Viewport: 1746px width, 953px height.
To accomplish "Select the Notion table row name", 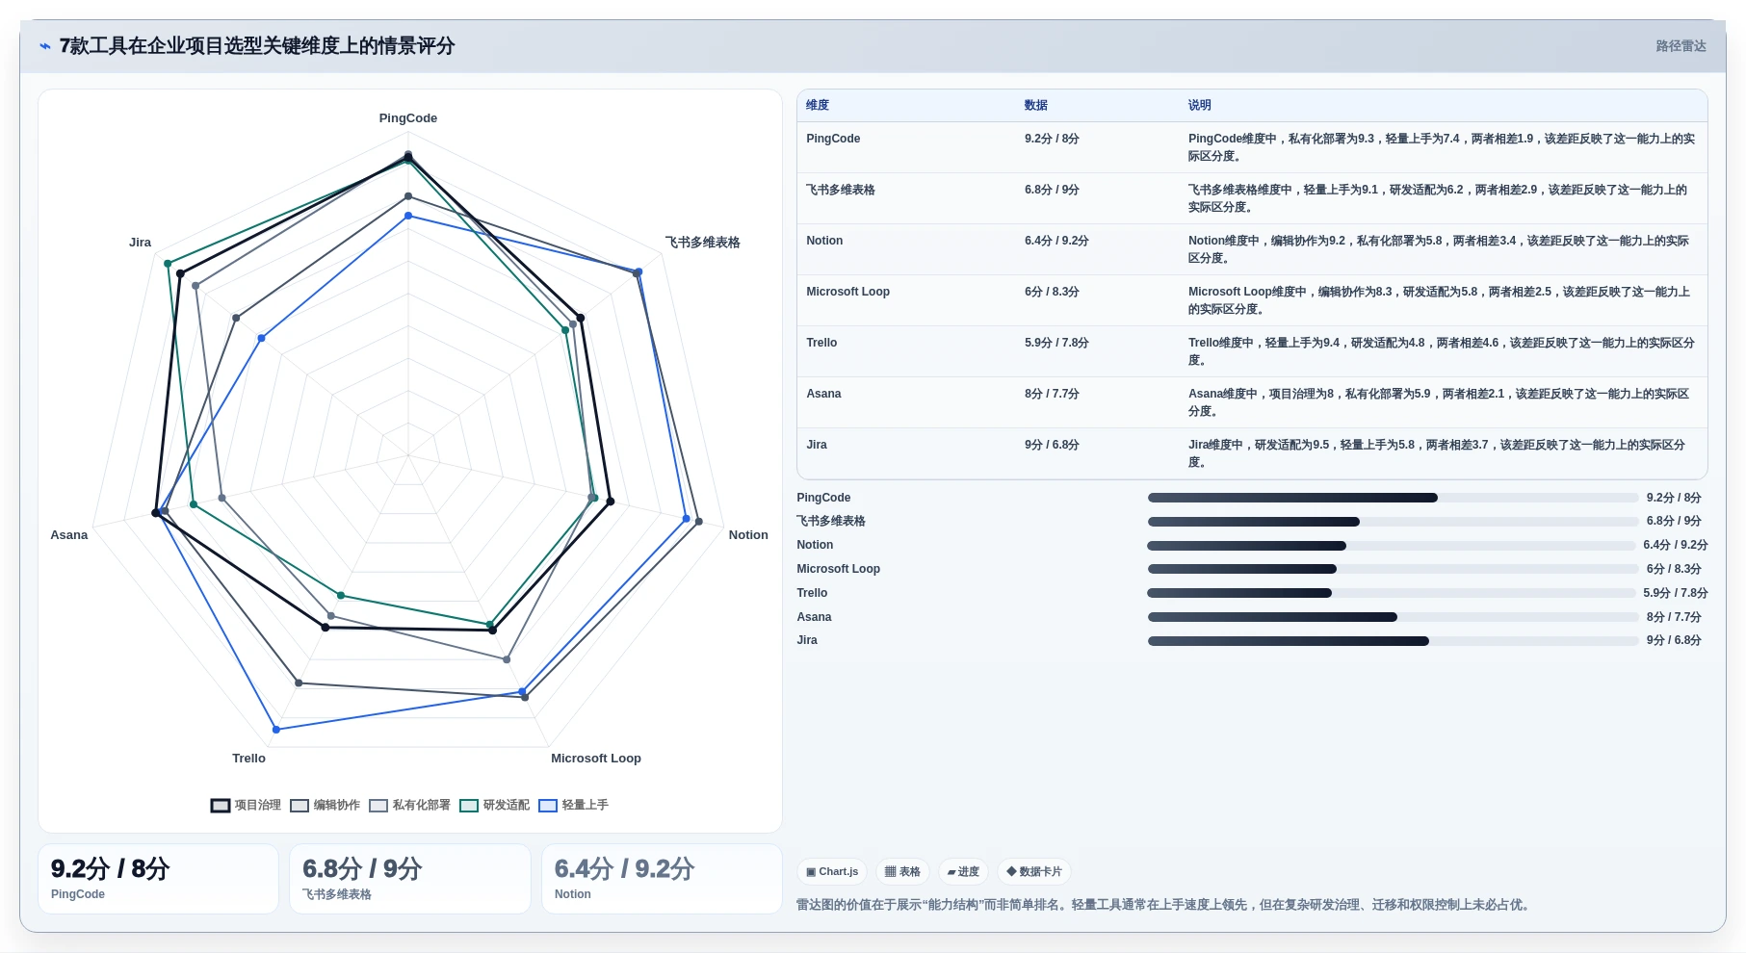I will click(824, 241).
